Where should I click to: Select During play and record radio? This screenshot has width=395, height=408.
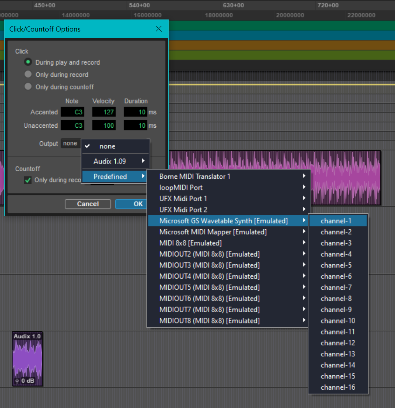pos(28,62)
